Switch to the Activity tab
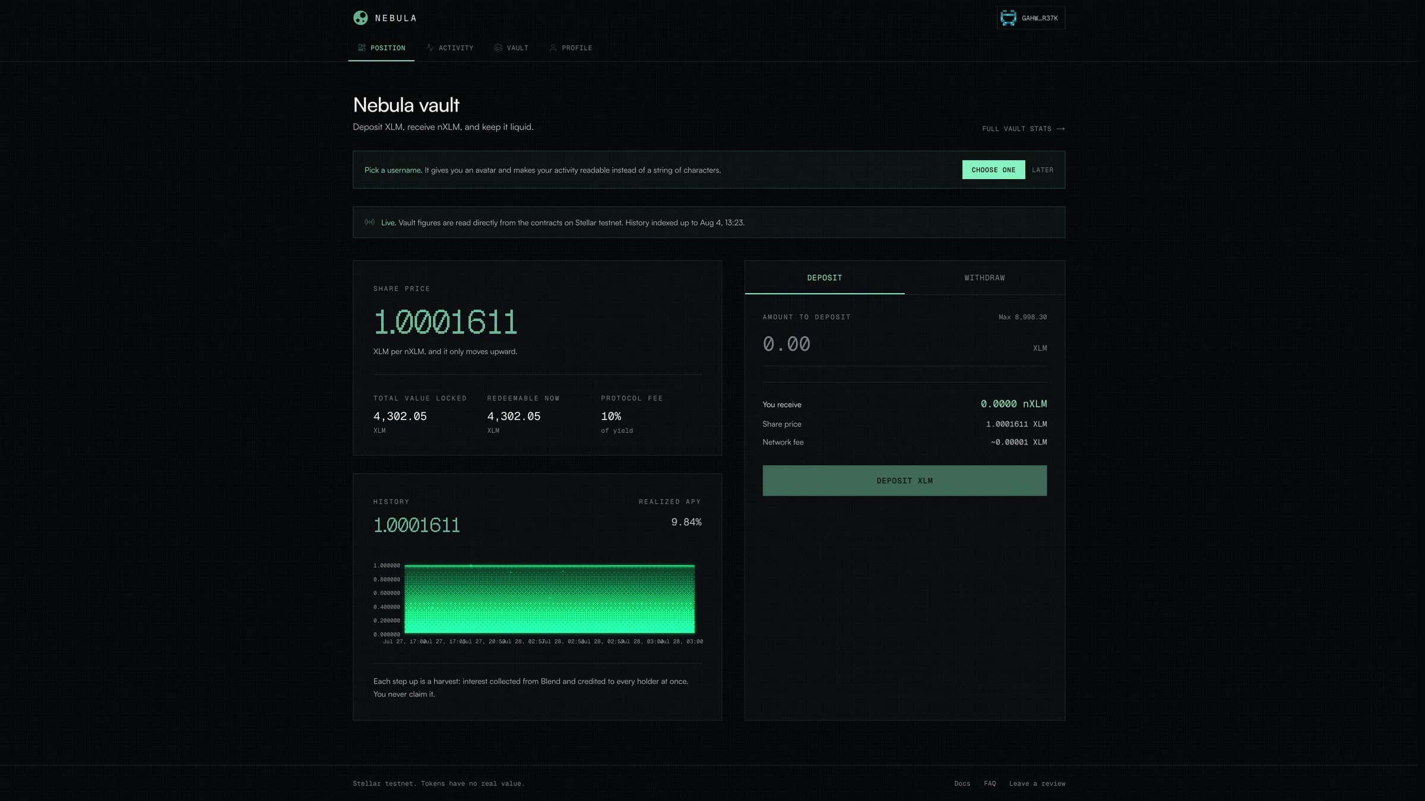The image size is (1425, 801). point(449,47)
